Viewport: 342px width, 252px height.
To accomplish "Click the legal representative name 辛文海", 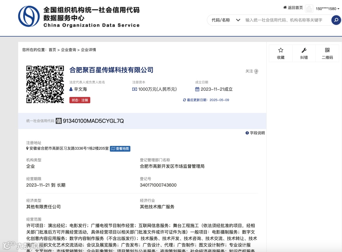I will 80,89.
